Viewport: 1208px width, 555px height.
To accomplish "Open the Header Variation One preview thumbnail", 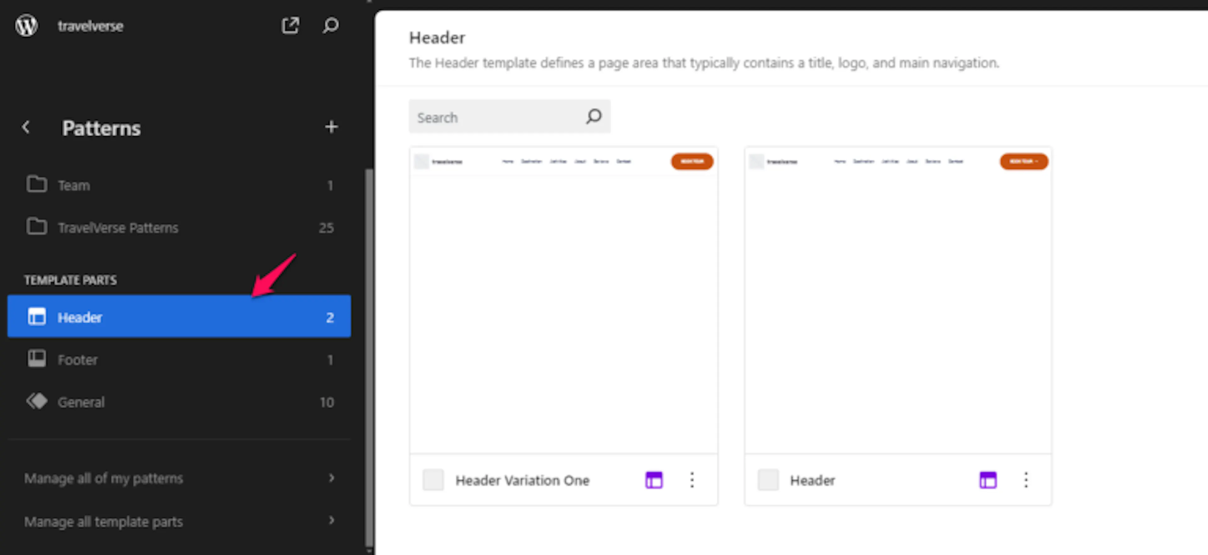I will tap(564, 301).
